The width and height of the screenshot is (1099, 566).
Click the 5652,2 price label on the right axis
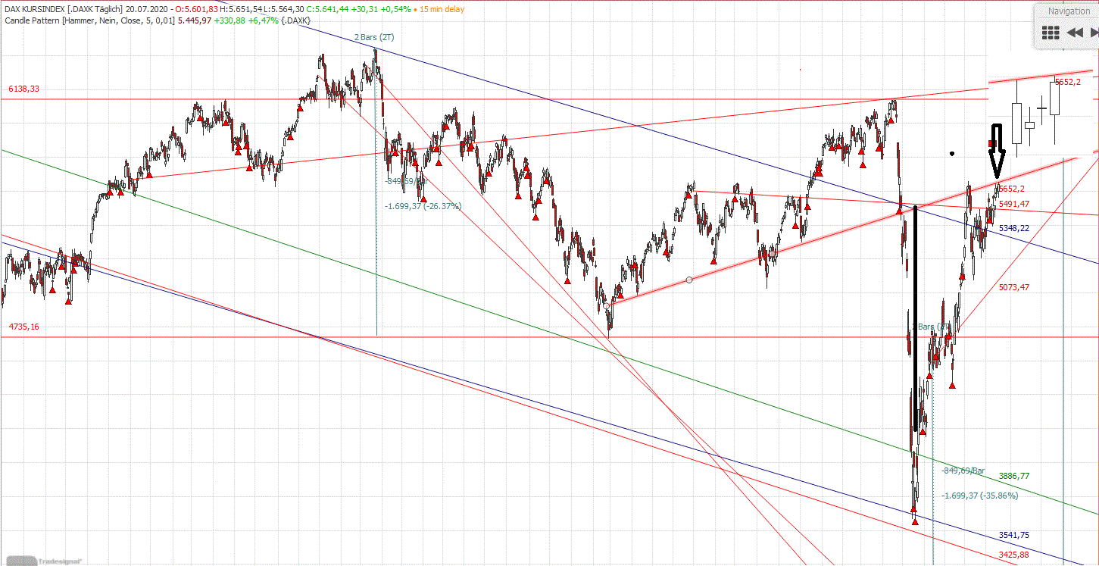pos(1067,82)
